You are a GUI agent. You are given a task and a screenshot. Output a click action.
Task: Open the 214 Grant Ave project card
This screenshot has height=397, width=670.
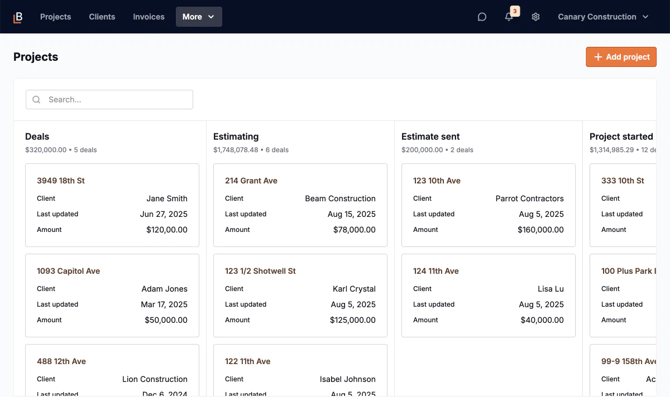pyautogui.click(x=300, y=205)
